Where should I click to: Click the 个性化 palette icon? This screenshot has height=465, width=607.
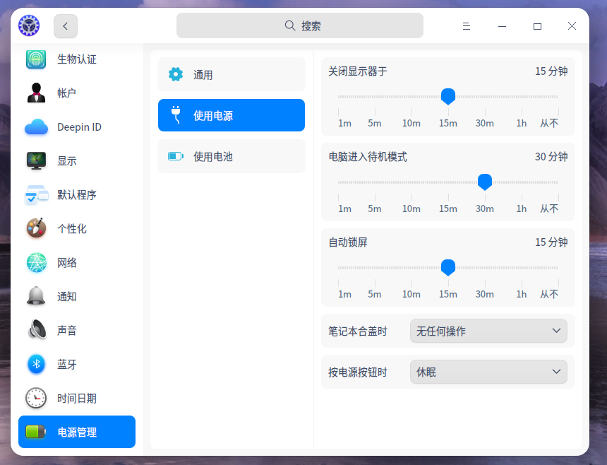pyautogui.click(x=37, y=228)
